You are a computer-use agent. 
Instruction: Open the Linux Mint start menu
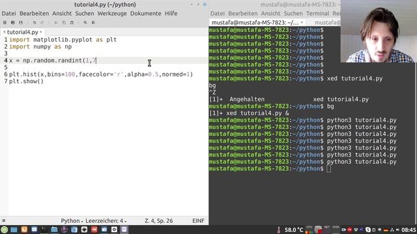pos(5,229)
